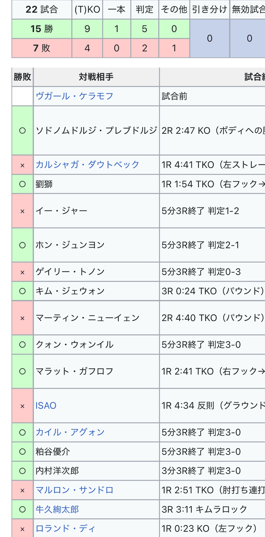Select the ゲイリー・トノン opponent cell

[96, 272]
